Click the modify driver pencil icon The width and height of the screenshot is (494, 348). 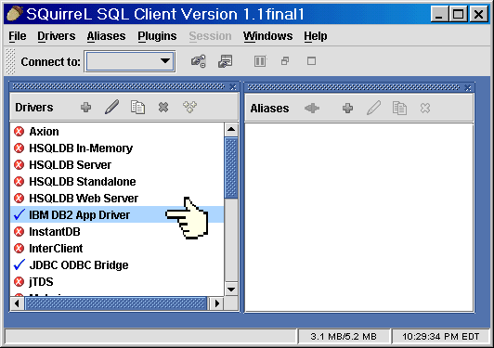pyautogui.click(x=111, y=107)
